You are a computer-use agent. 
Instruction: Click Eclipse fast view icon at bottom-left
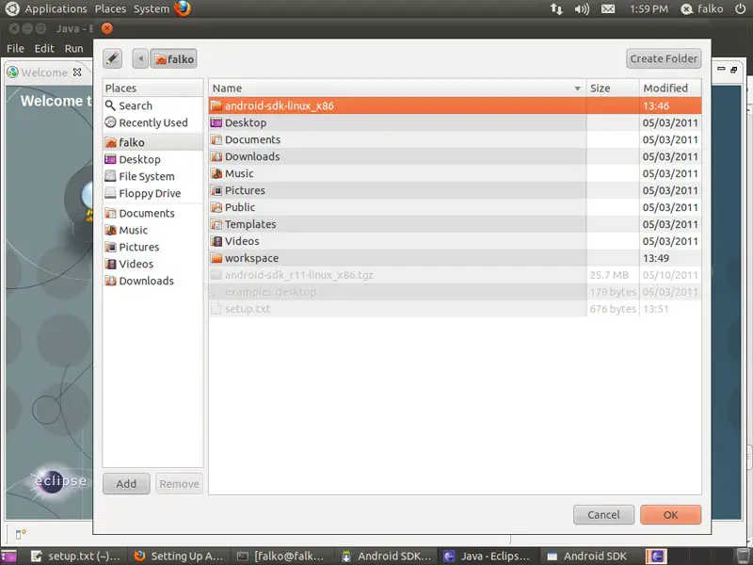click(20, 534)
